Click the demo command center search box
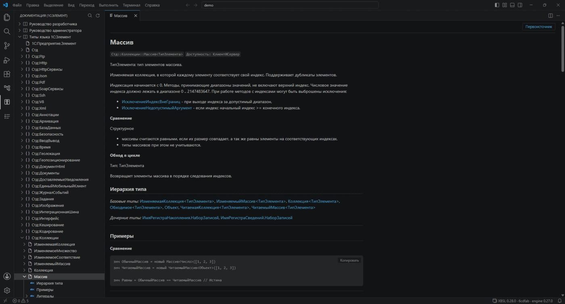 [290, 5]
